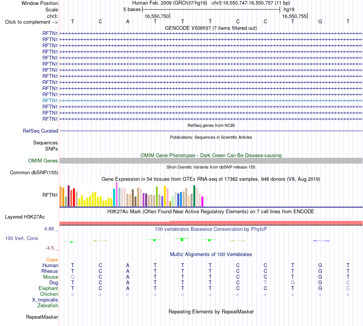363x326 pixels.
Task: Select the 'Dog' alignment row label
Action: tap(53, 283)
